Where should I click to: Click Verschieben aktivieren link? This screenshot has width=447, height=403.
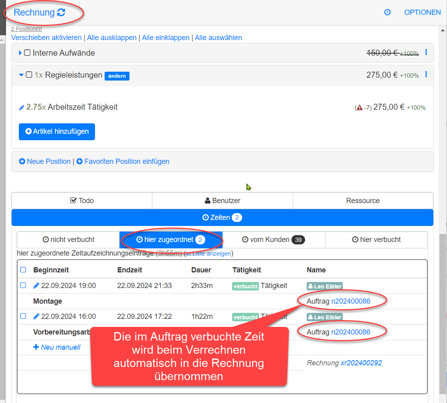click(47, 38)
